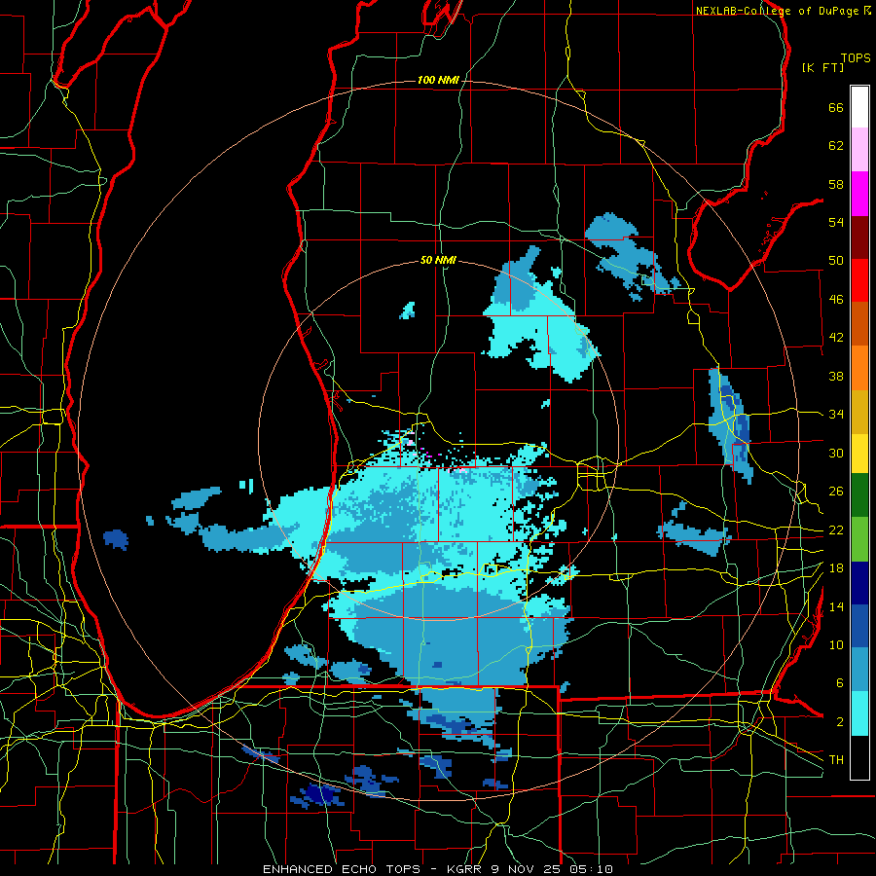Image resolution: width=876 pixels, height=876 pixels.
Task: Click the '[K FT]' legend unit label
Action: [x=822, y=67]
